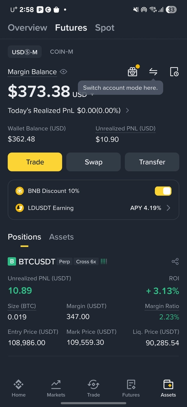Open the rewards gift icon

pos(133,72)
